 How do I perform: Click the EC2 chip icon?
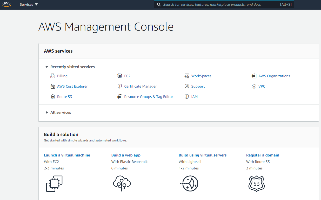(120, 76)
